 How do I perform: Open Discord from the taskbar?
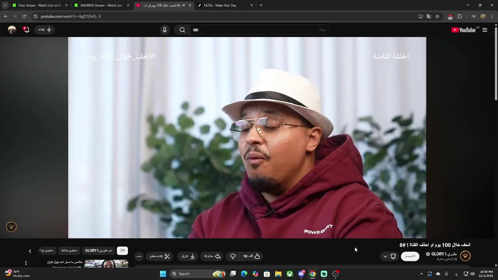(301, 274)
